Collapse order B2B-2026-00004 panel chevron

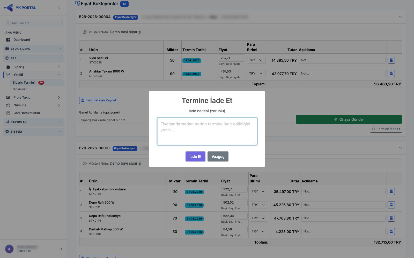(400, 17)
